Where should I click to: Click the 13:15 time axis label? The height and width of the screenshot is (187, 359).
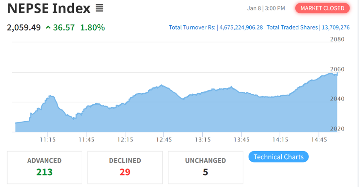(202, 140)
